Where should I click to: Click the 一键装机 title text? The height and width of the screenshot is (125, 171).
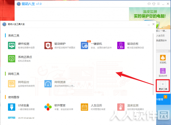pos(96,44)
